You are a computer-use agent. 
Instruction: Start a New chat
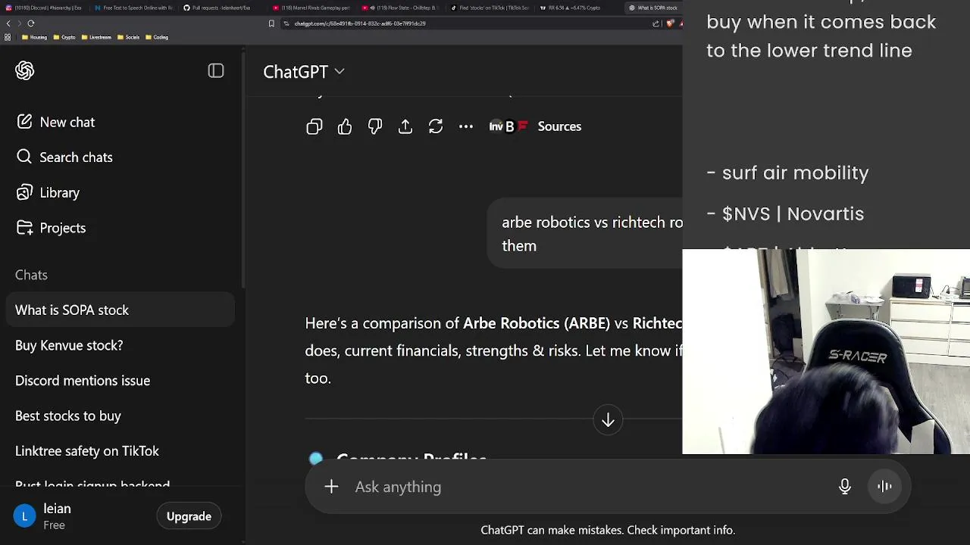pyautogui.click(x=67, y=122)
